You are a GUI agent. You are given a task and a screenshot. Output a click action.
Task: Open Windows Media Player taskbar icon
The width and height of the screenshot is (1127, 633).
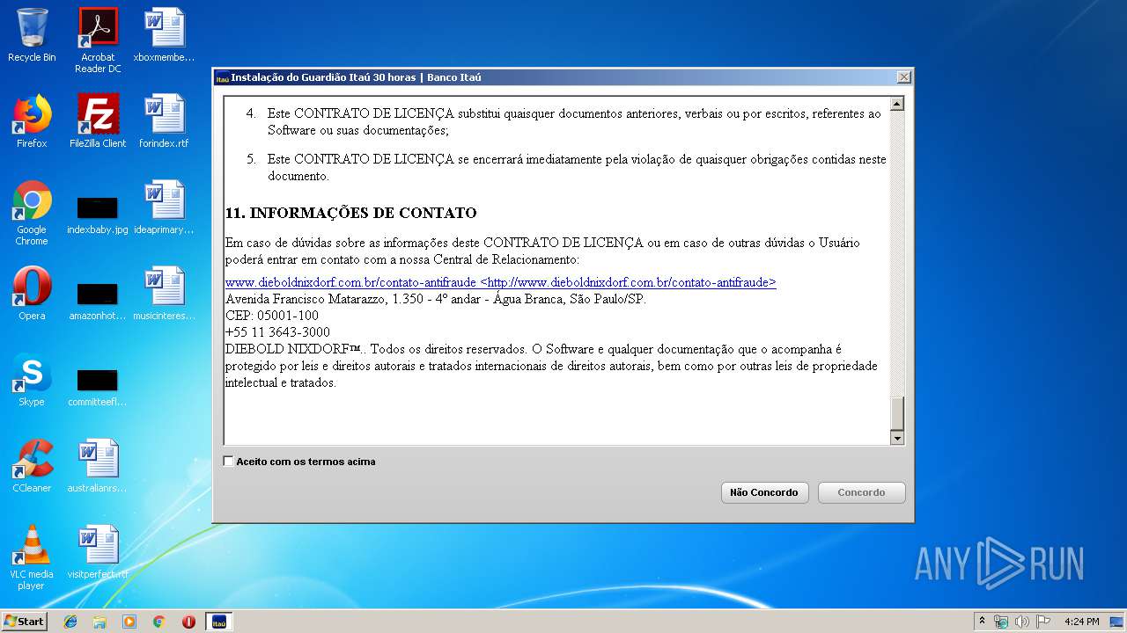[129, 622]
